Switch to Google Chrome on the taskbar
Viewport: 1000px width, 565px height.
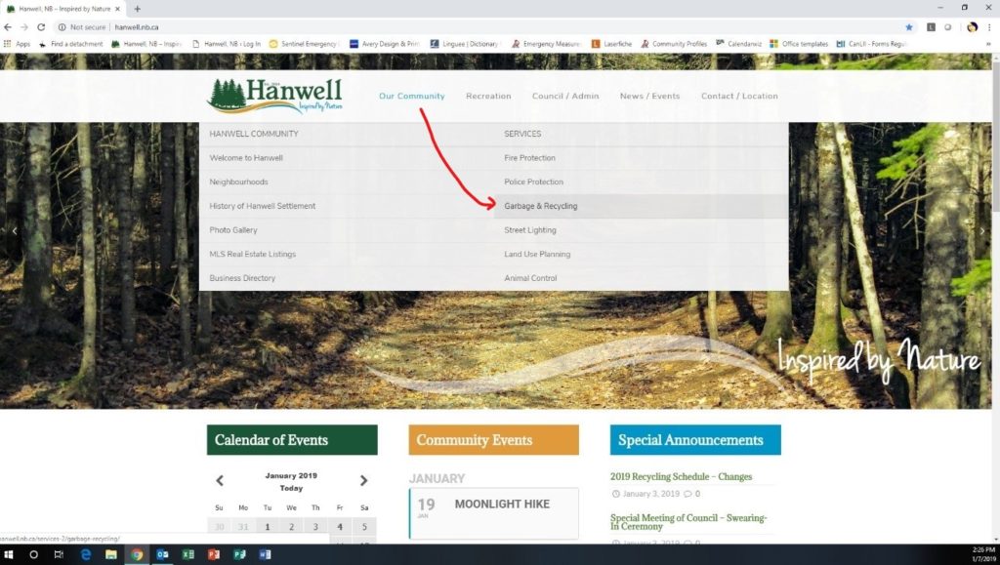click(x=137, y=555)
